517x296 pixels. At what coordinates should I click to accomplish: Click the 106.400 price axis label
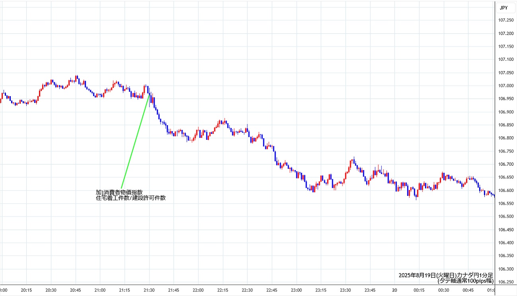click(x=505, y=243)
